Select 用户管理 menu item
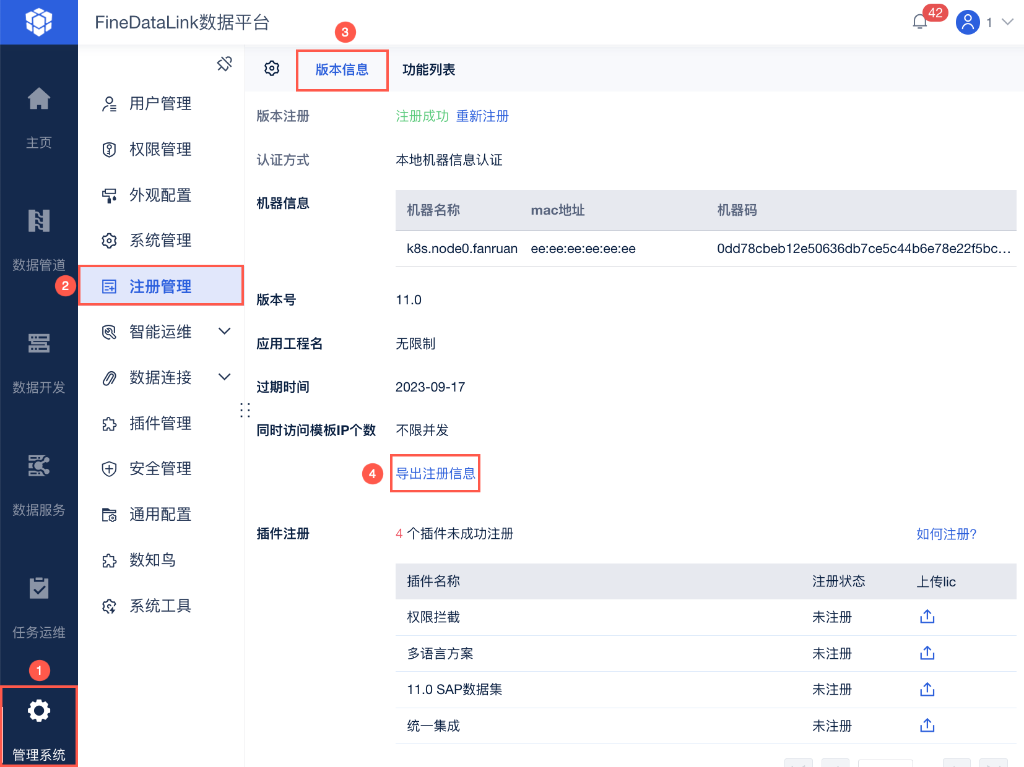This screenshot has height=767, width=1024. click(161, 104)
